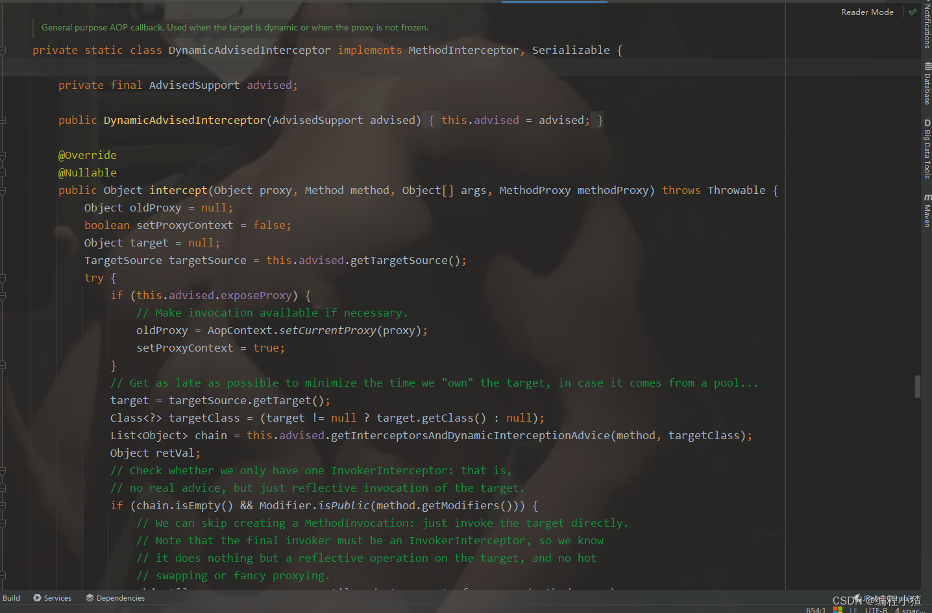Collapse the if exposeProxy block fold marker
The image size is (932, 613).
tap(3, 296)
